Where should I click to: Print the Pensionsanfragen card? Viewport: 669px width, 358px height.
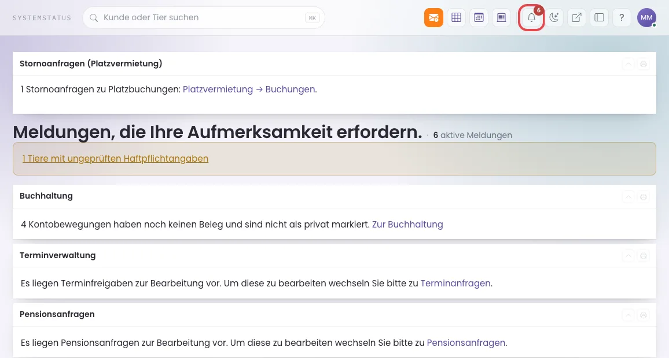(644, 315)
